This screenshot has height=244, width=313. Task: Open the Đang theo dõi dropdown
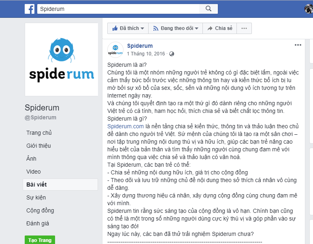175,28
